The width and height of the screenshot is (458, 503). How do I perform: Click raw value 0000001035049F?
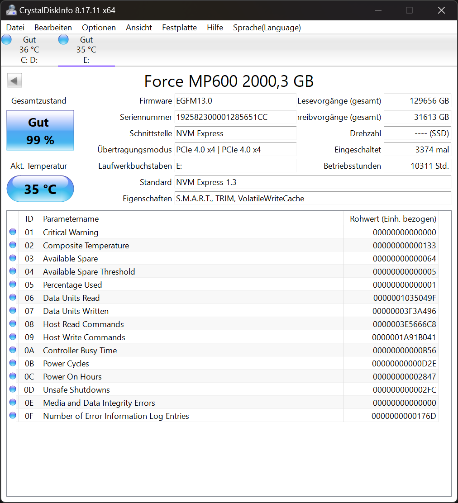click(x=405, y=298)
